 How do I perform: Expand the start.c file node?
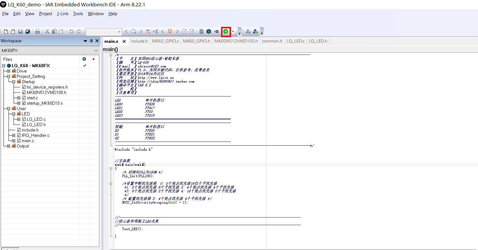click(19, 98)
